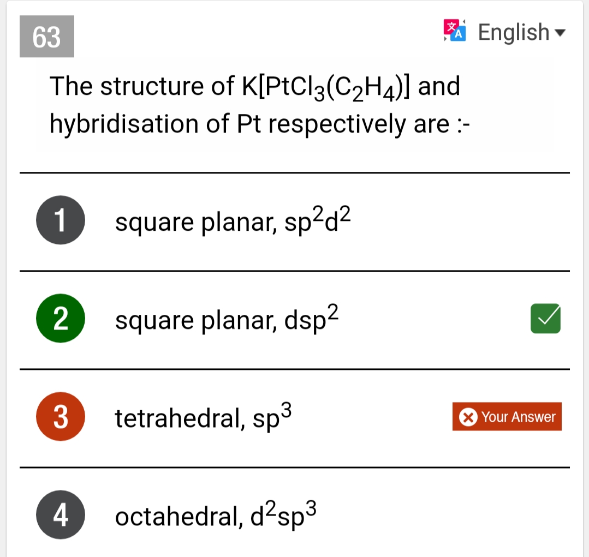Screen dimensions: 589x557
Task: Choose option 4 circle
Action: click(61, 515)
